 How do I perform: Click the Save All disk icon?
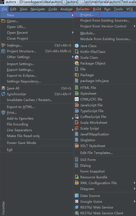3,88
